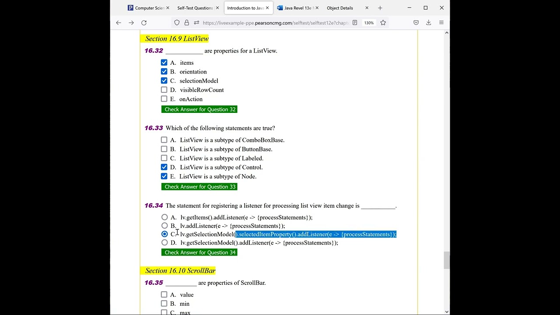Click Check Answer for Question 32

click(199, 109)
